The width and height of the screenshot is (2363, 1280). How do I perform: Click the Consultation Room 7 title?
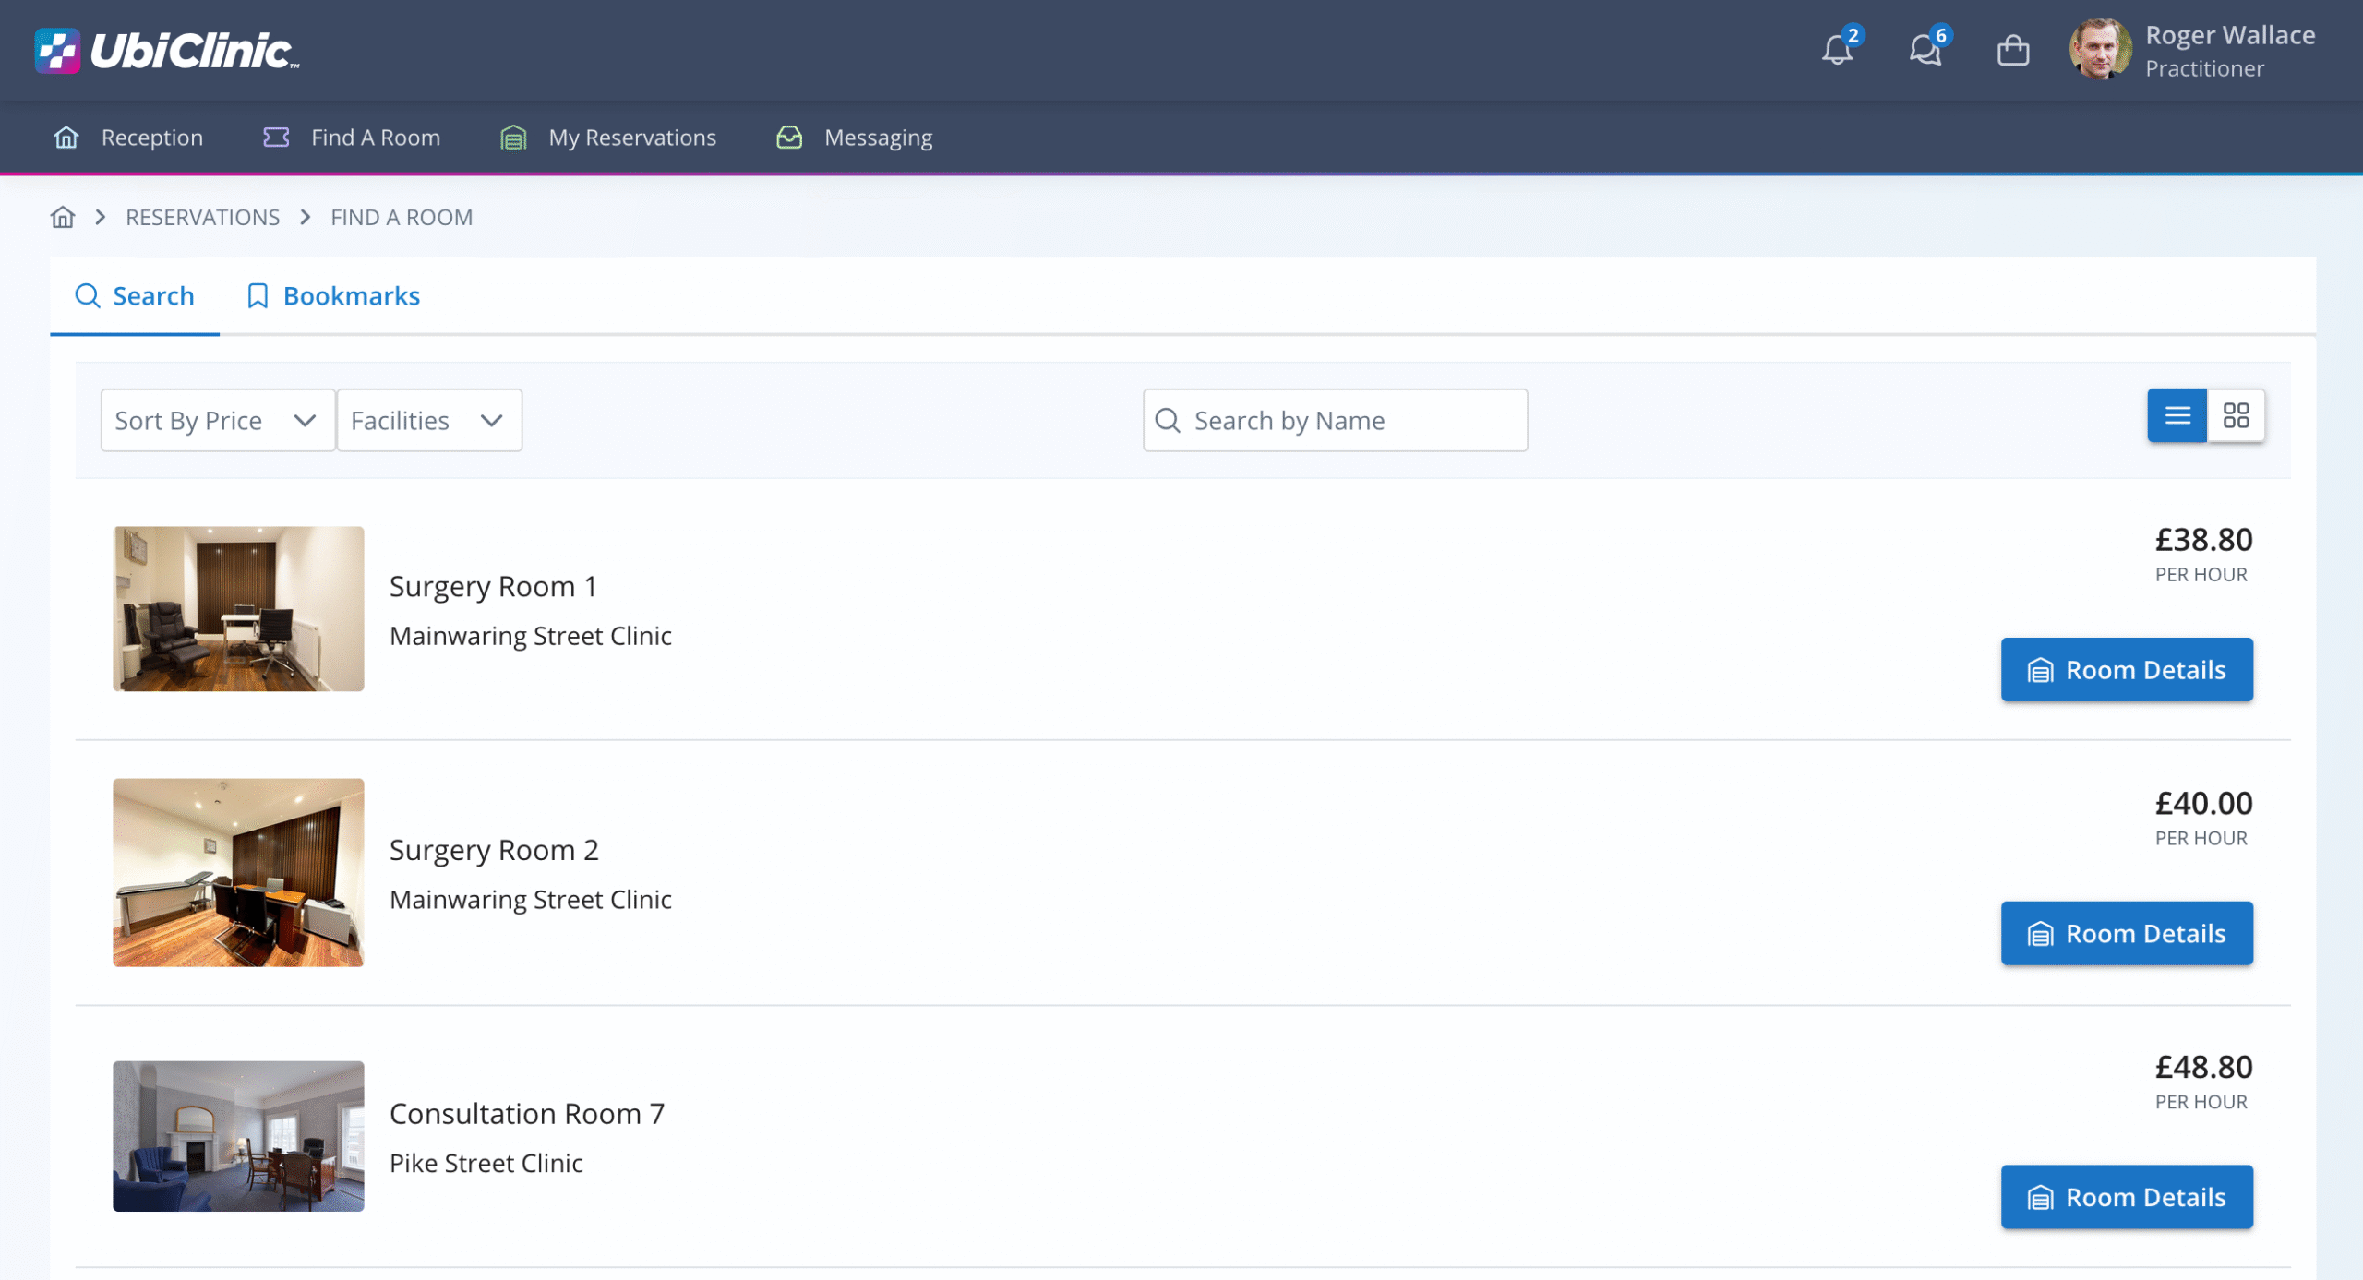coord(527,1113)
